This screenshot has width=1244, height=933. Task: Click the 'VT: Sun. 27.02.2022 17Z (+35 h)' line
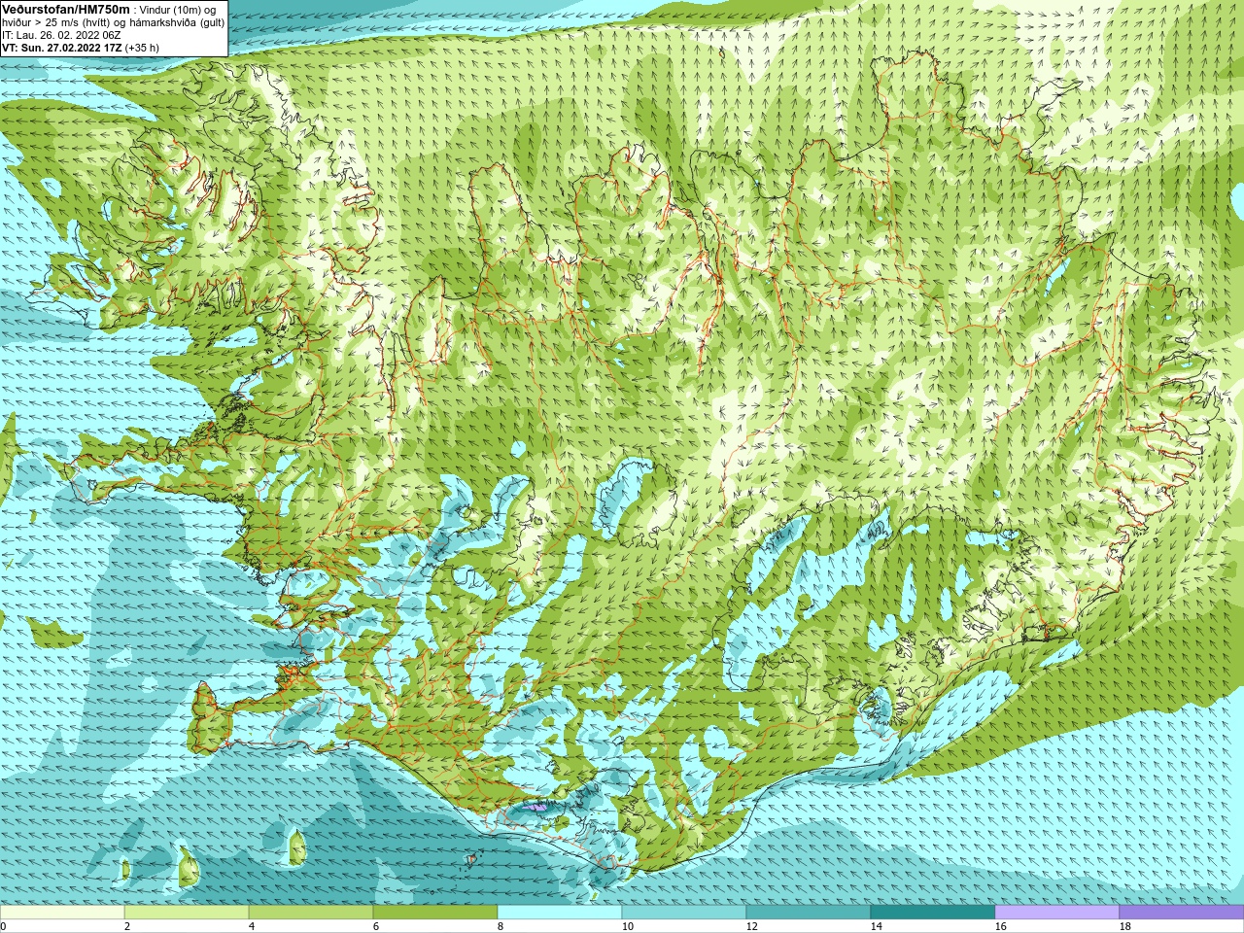(x=81, y=47)
